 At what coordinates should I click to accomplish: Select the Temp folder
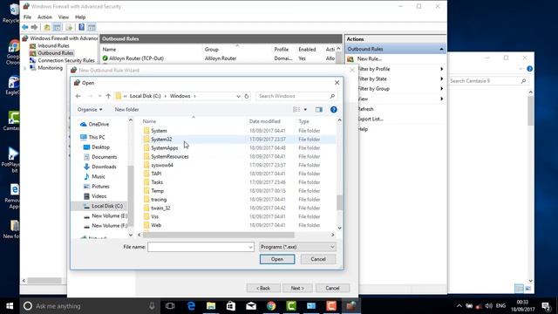pos(157,191)
